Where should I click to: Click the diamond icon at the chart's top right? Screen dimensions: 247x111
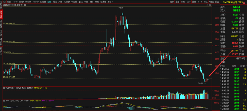point(208,5)
